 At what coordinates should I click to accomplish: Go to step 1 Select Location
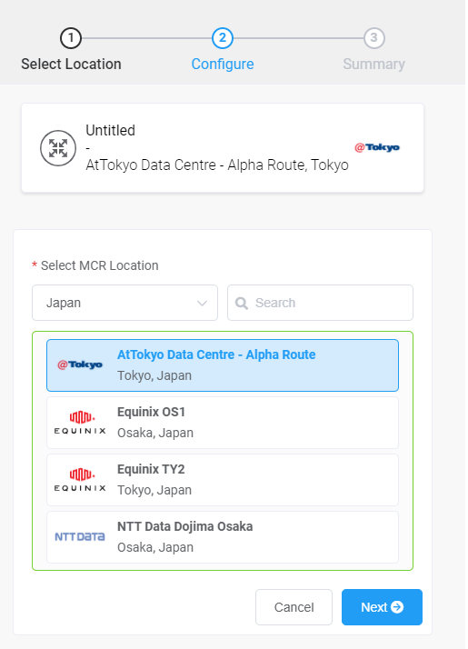[x=71, y=38]
